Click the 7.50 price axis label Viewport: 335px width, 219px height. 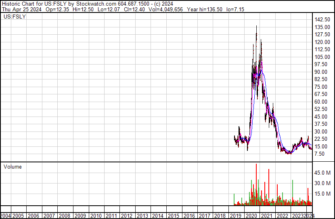(x=320, y=154)
